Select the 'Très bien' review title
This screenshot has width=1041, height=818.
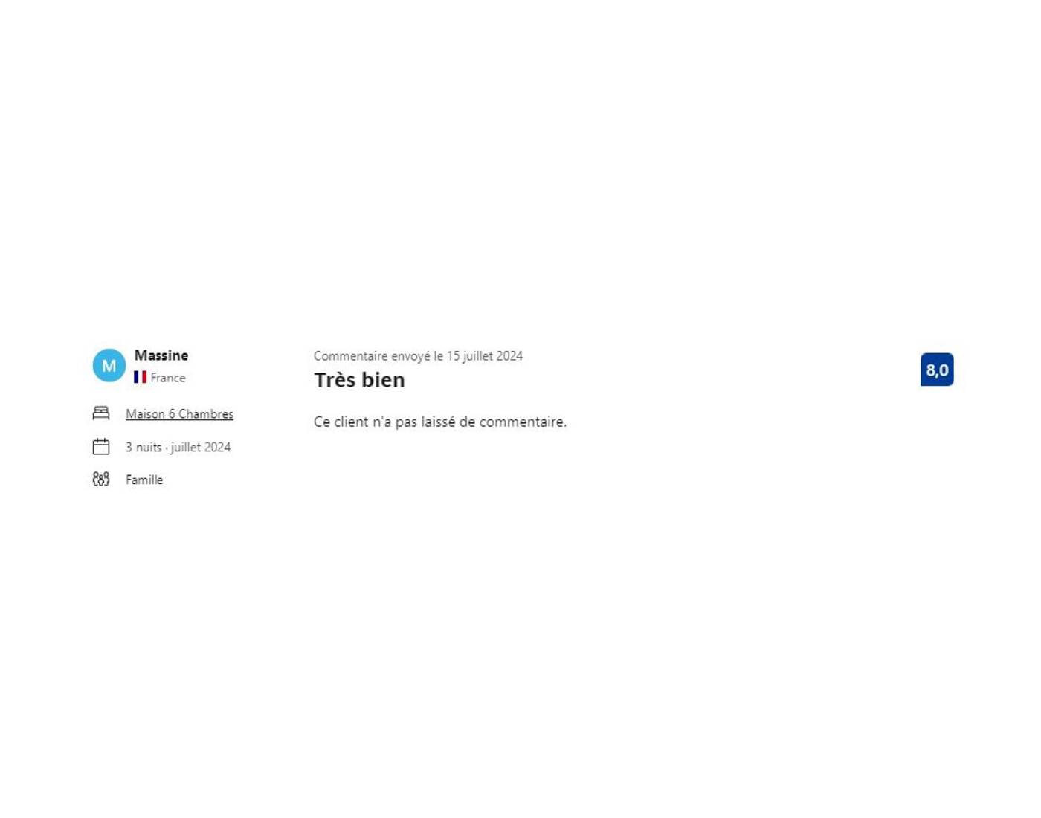click(x=359, y=380)
